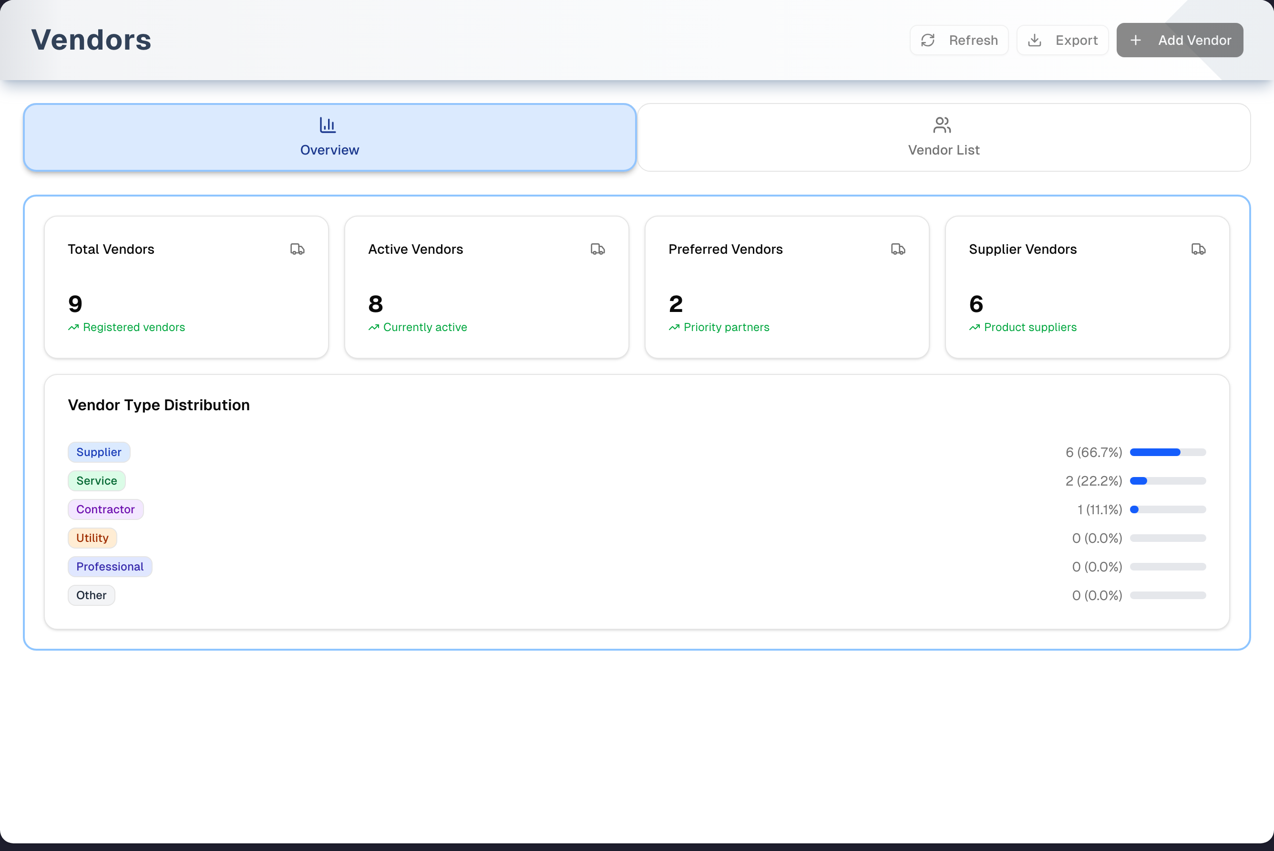Click trend arrow beside Product suppliers
The width and height of the screenshot is (1274, 851).
point(975,327)
